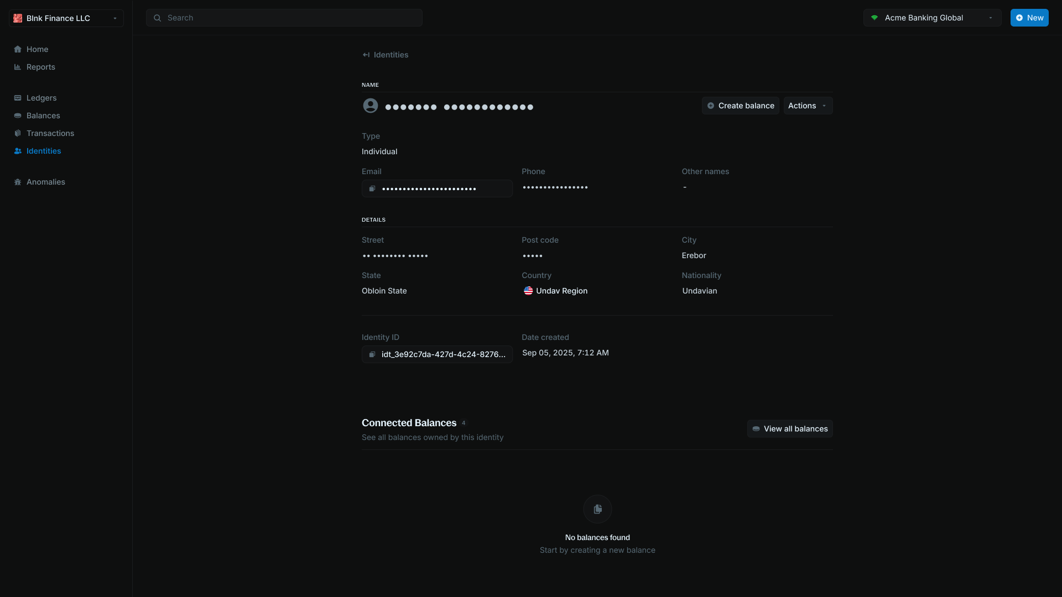Image resolution: width=1062 pixels, height=597 pixels.
Task: Click the Anomalies icon in the sidebar
Action: (x=18, y=182)
